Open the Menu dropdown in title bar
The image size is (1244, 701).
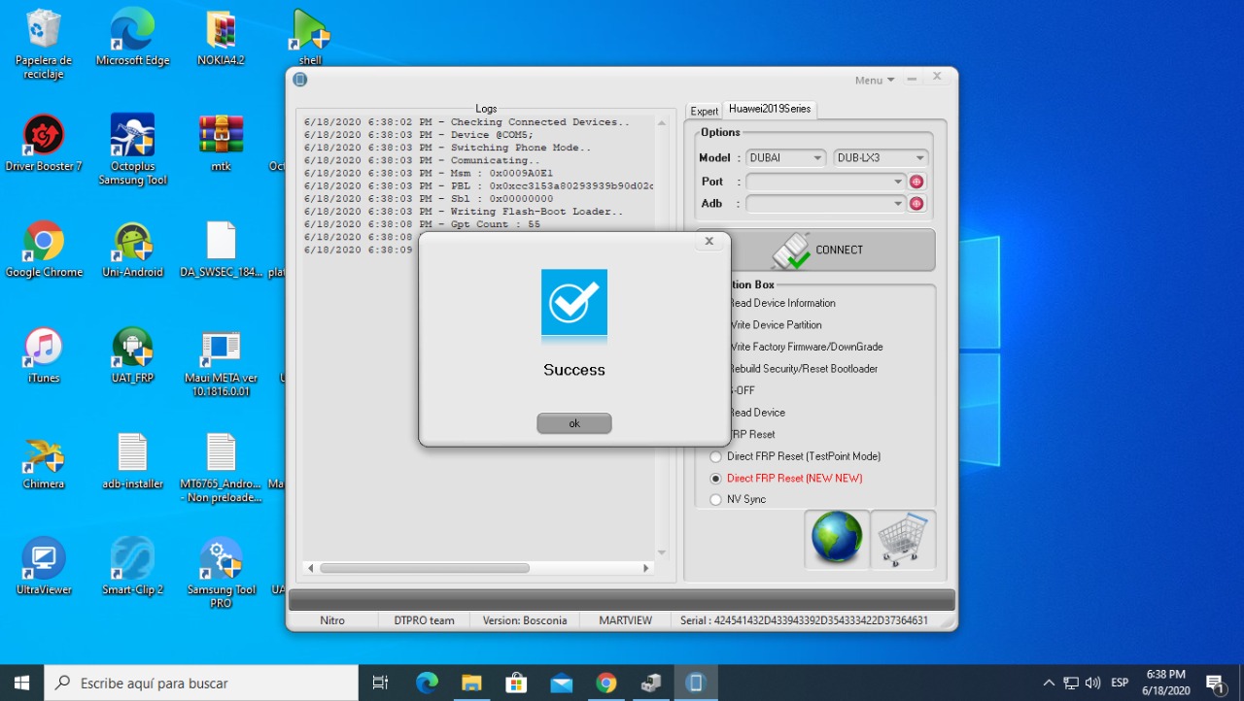[x=875, y=81]
